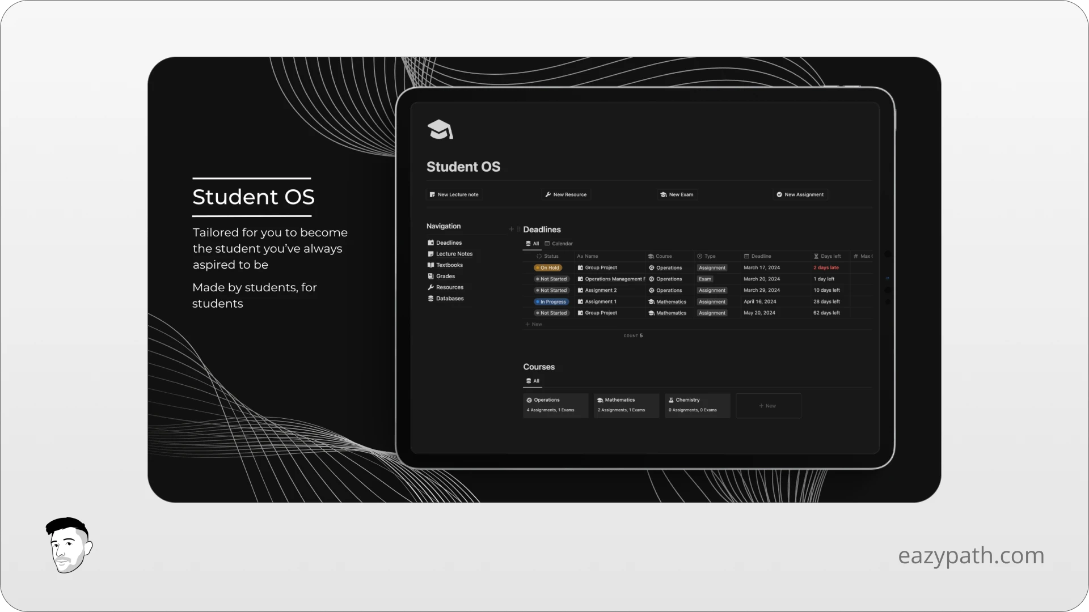This screenshot has width=1089, height=612.
Task: Click the New Exam button
Action: [x=677, y=194]
